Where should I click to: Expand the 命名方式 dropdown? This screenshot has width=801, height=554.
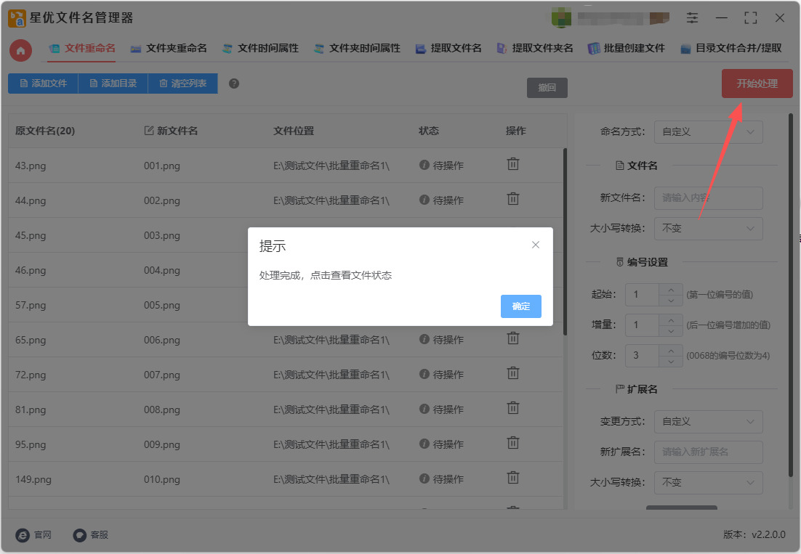tap(708, 132)
